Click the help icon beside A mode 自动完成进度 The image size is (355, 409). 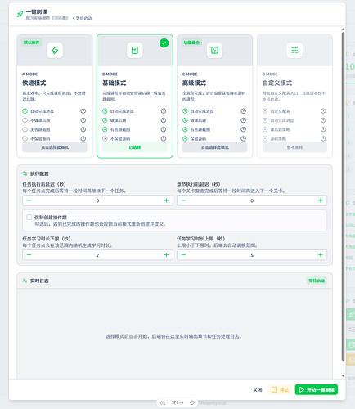[83, 111]
